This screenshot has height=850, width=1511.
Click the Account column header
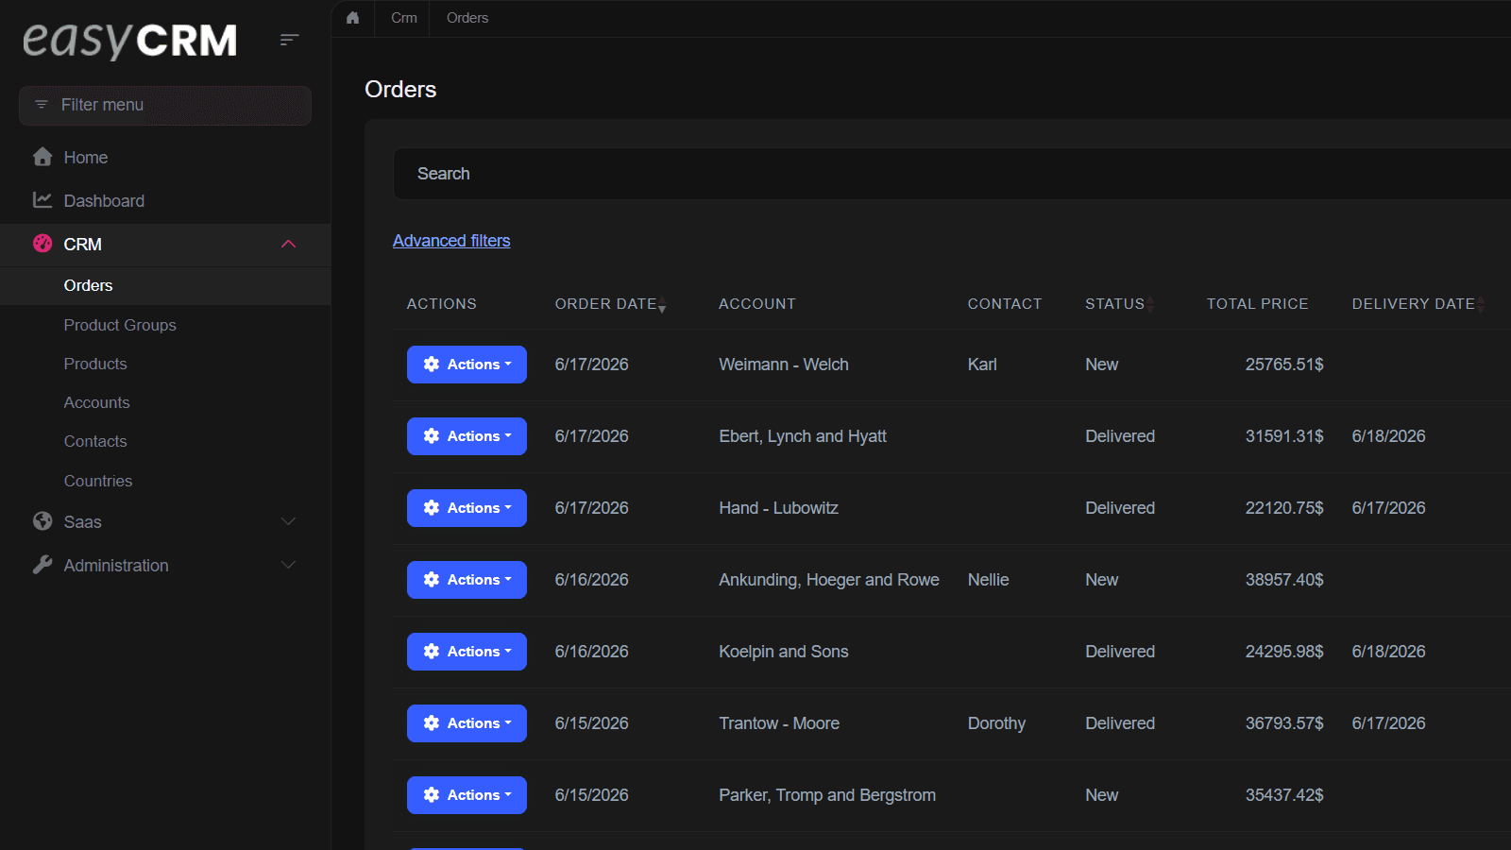757,304
